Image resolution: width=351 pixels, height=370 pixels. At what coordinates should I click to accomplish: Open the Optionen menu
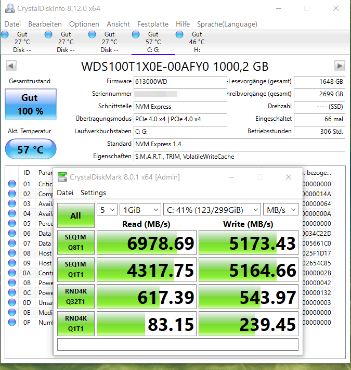pos(84,24)
